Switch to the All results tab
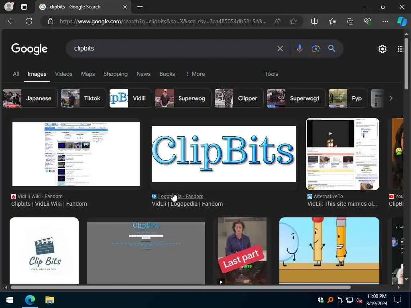 coord(16,74)
